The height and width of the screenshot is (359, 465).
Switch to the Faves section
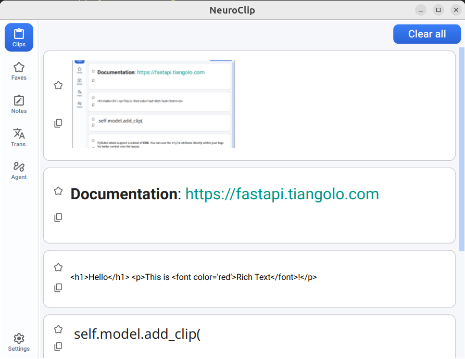click(19, 71)
